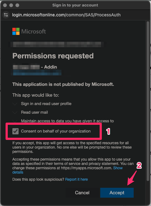Click the Cancel button
151x206 pixels.
tap(82, 193)
